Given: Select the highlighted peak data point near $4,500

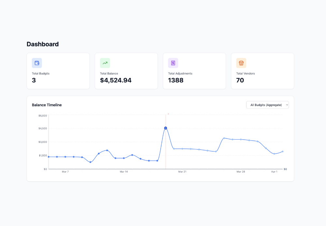Looking at the screenshot, I should [166, 128].
